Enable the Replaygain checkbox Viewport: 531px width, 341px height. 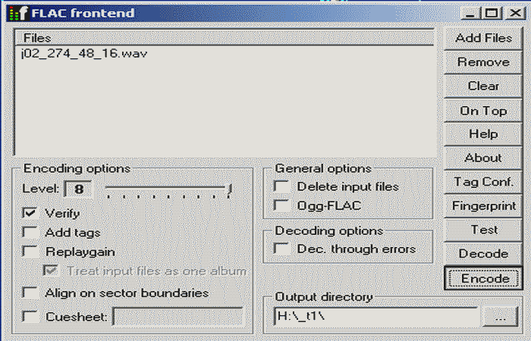tap(30, 252)
